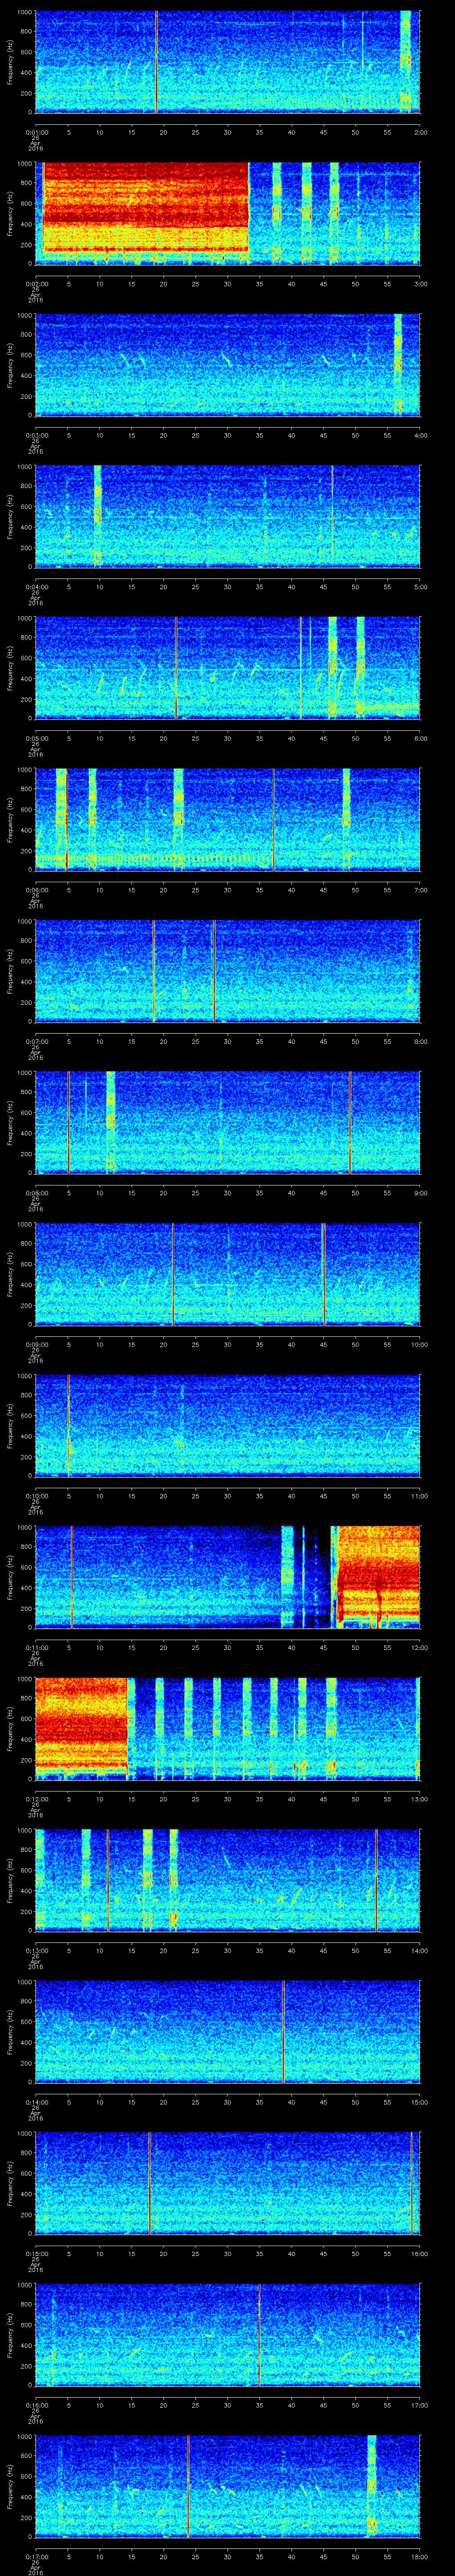The height and width of the screenshot is (2576, 455).
Task: Pick the red line near minute 18 in the 0:15:00 panel
Action: [x=150, y=2182]
